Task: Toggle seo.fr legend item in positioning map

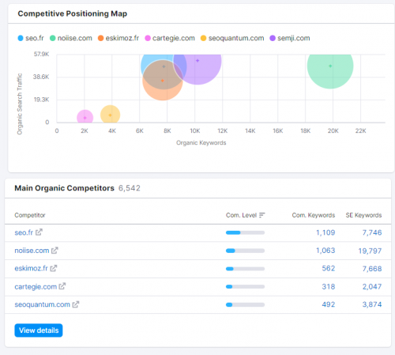Action: click(x=31, y=38)
